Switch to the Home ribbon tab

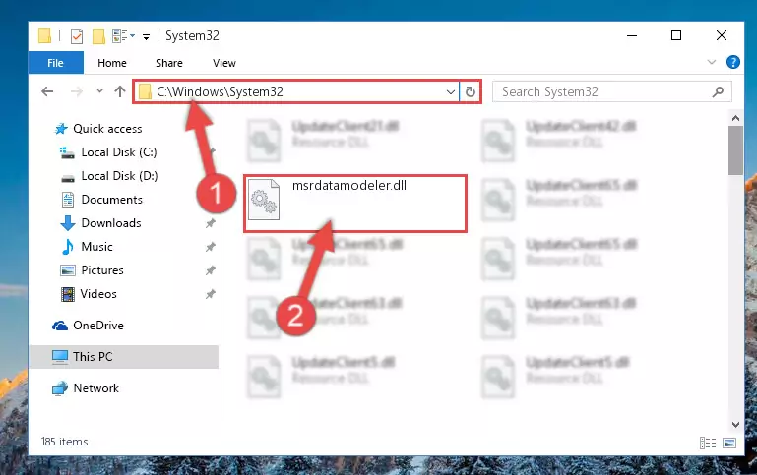[x=112, y=63]
